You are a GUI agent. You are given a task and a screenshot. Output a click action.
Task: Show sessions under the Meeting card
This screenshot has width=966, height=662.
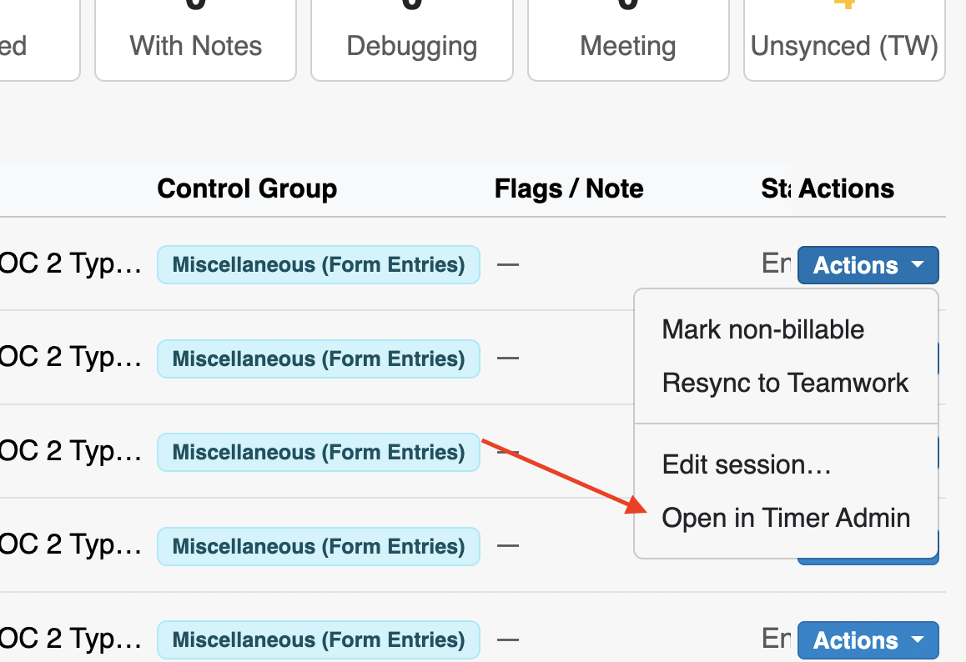(x=628, y=39)
